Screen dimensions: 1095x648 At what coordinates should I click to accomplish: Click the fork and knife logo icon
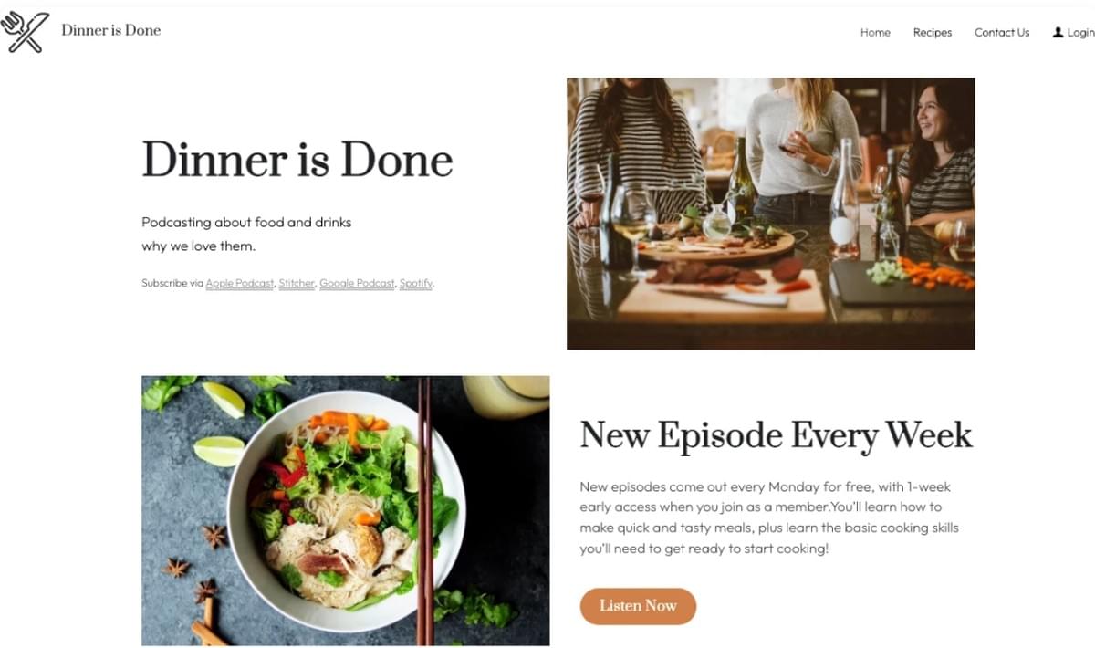click(x=25, y=31)
